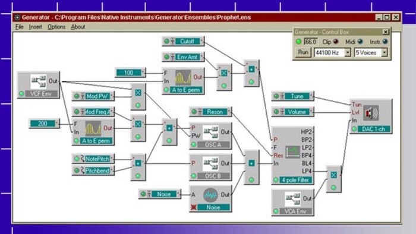
Task: Select the Reson fader module
Action: point(210,112)
